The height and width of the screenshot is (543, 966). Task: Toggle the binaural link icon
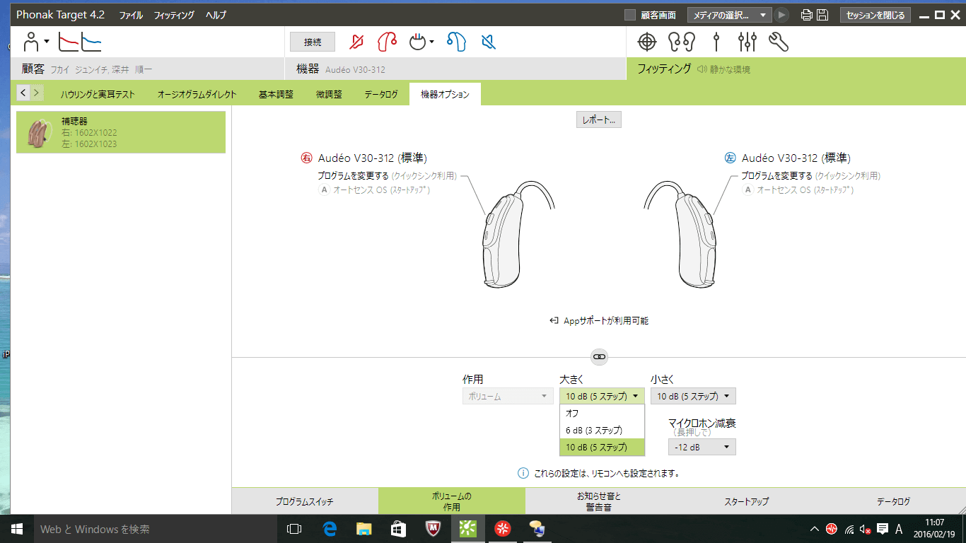click(x=599, y=357)
